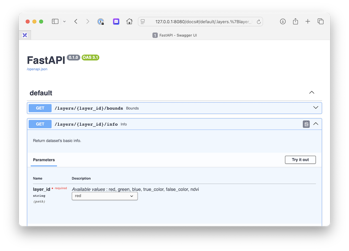The height and width of the screenshot is (251, 349).
Task: Add a new tab with plus icon
Action: pos(307,21)
